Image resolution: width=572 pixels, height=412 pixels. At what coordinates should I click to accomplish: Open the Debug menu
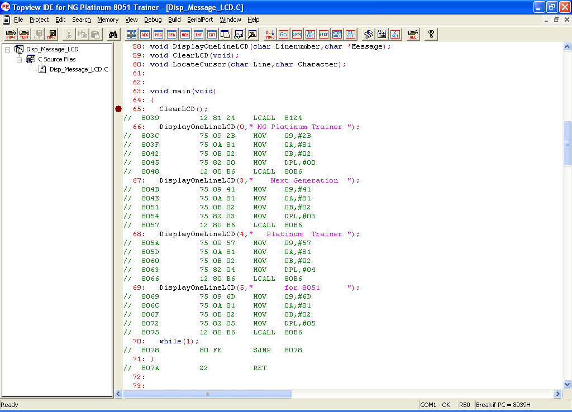(152, 20)
